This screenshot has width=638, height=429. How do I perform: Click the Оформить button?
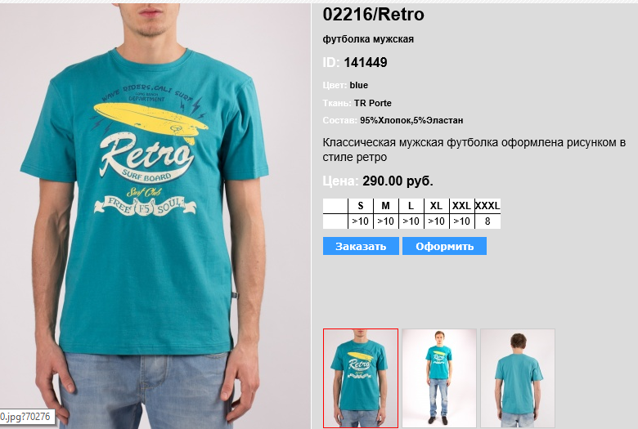click(444, 246)
